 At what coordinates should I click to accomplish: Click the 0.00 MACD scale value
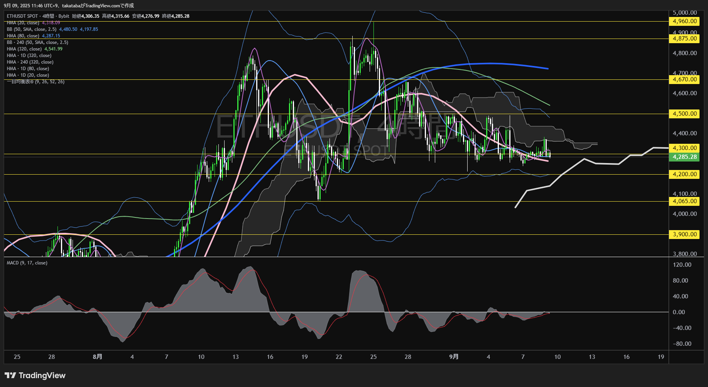tap(679, 312)
